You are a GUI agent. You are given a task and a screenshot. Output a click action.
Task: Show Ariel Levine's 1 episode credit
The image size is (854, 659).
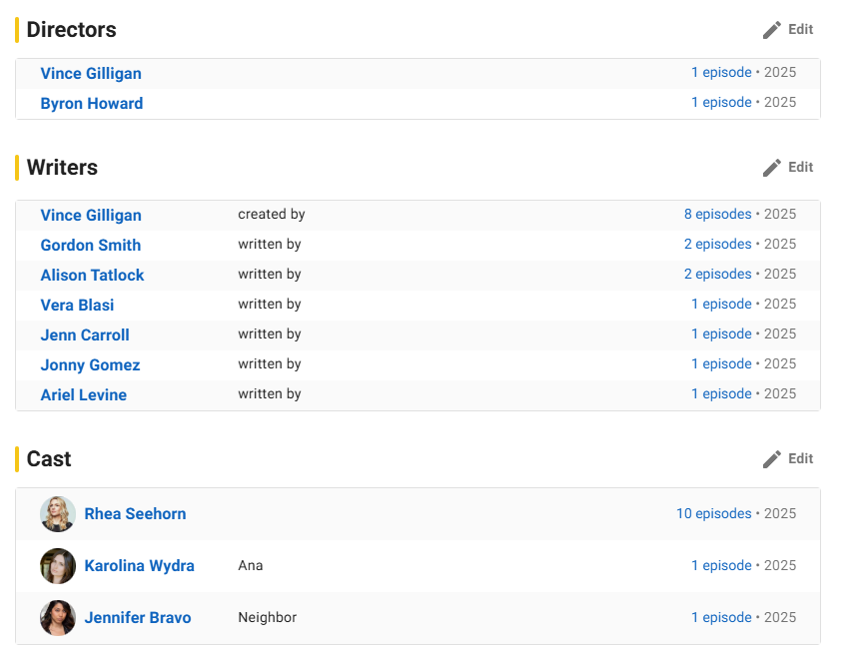point(721,393)
